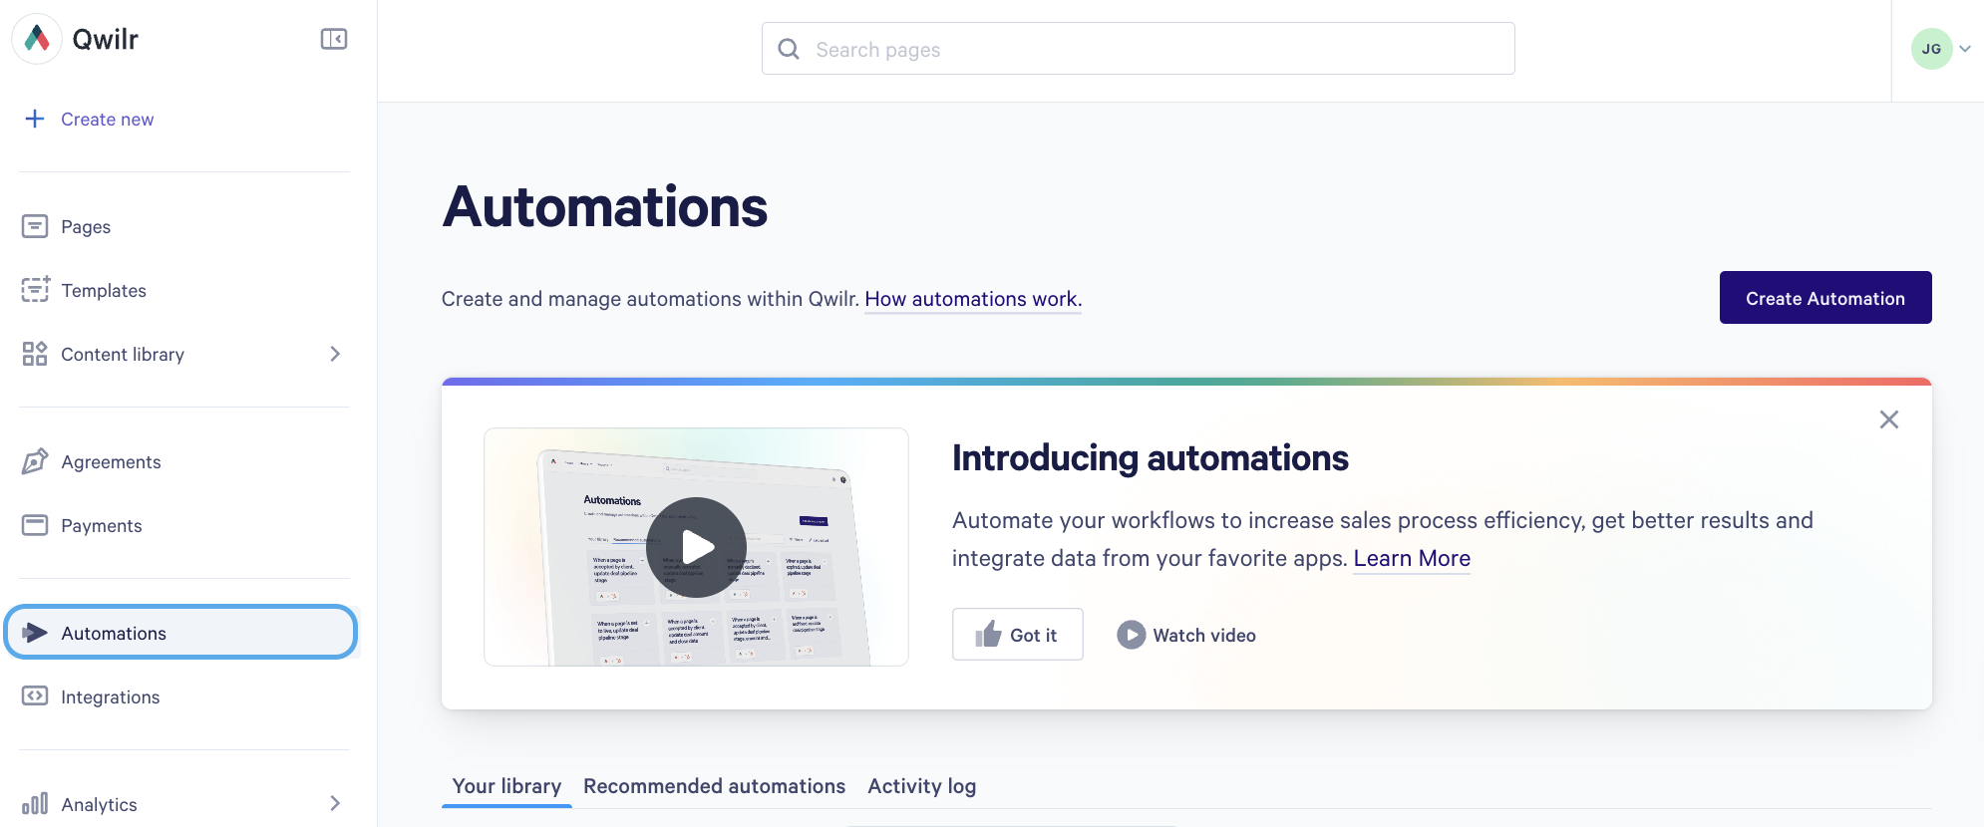Click the Analytics bar chart icon
Image resolution: width=1984 pixels, height=827 pixels.
click(35, 803)
